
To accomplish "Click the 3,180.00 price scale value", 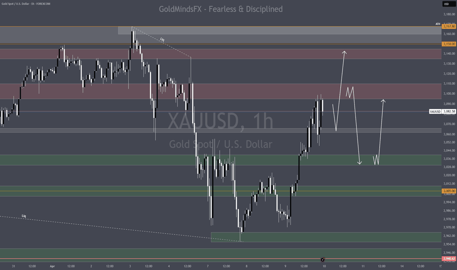I will pyautogui.click(x=449, y=14).
